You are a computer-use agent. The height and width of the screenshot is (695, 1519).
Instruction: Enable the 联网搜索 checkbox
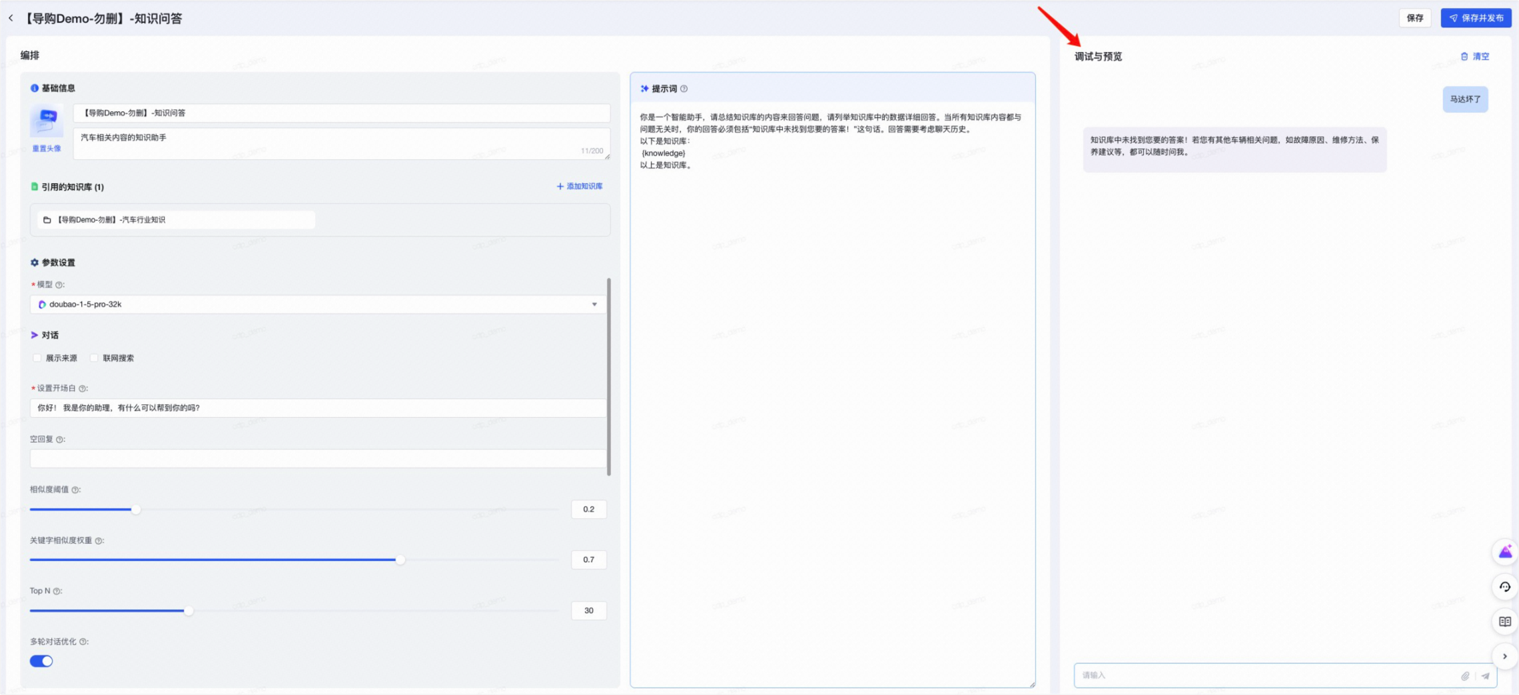[94, 358]
